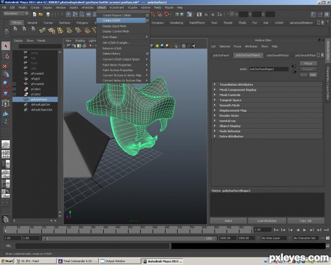Open the Rest Shape submenu

[x=123, y=37]
